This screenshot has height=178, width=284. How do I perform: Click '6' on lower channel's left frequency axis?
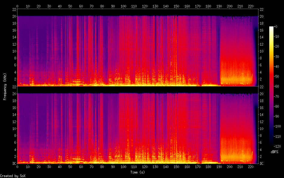pos(15,142)
